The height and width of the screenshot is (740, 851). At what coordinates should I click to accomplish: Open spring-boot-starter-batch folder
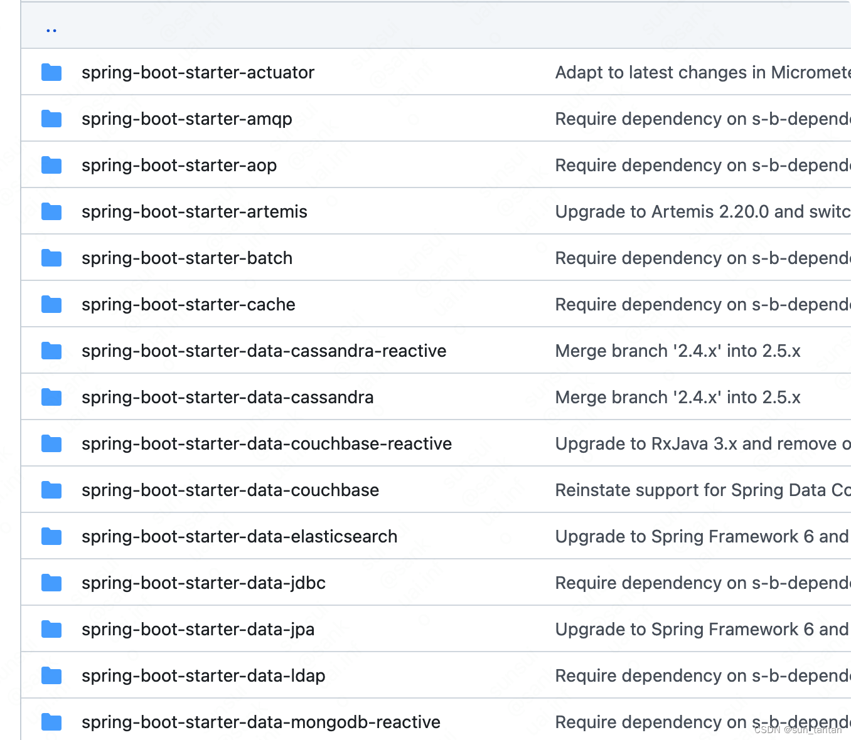pyautogui.click(x=187, y=258)
